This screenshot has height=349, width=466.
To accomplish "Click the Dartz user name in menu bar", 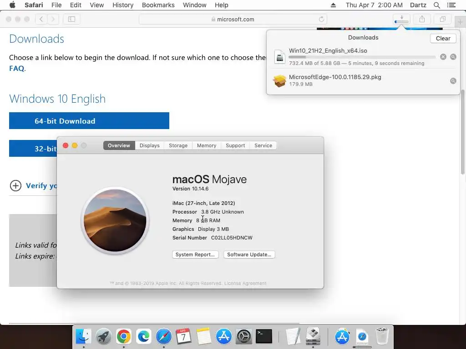I will pyautogui.click(x=418, y=5).
